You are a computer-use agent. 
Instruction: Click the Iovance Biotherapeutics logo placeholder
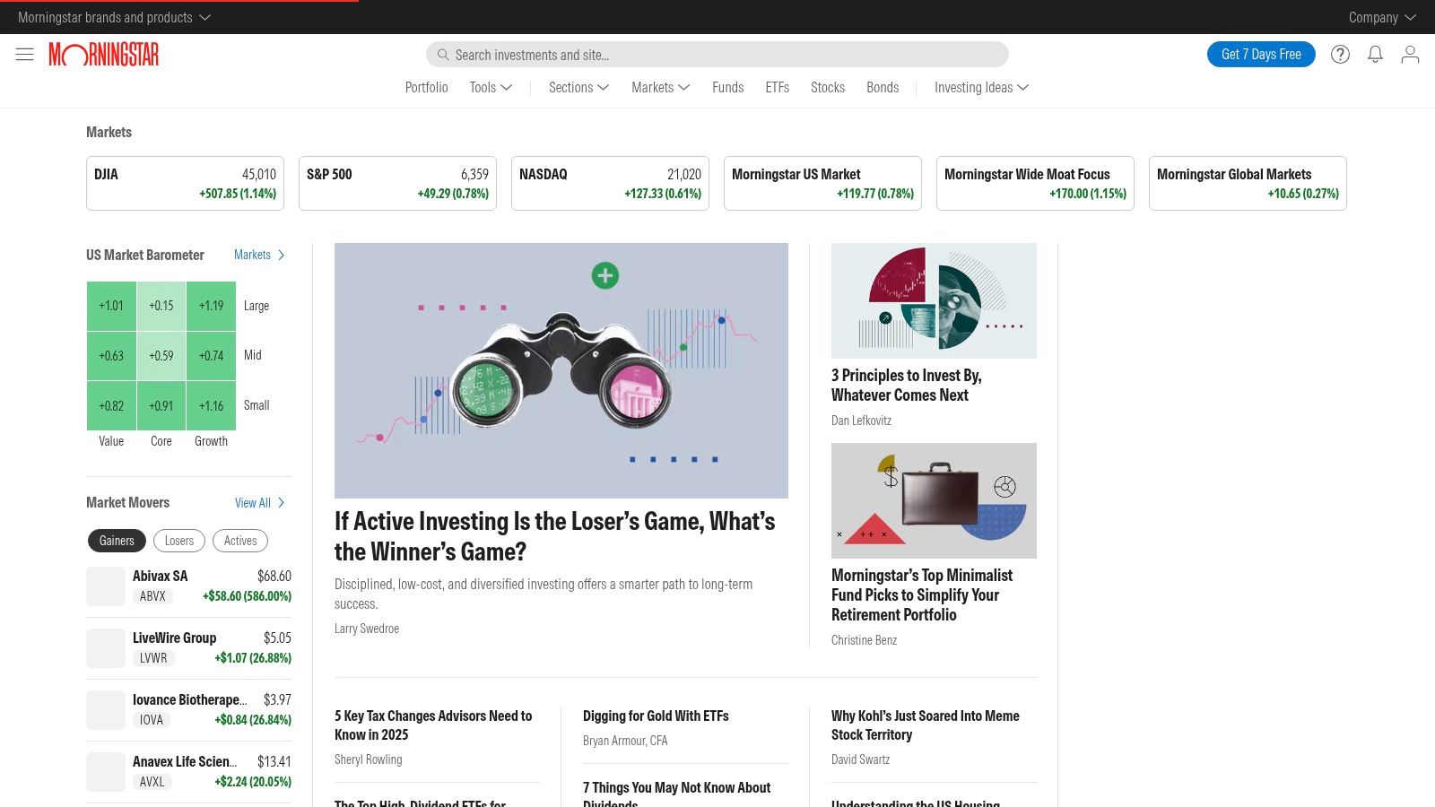pos(106,710)
